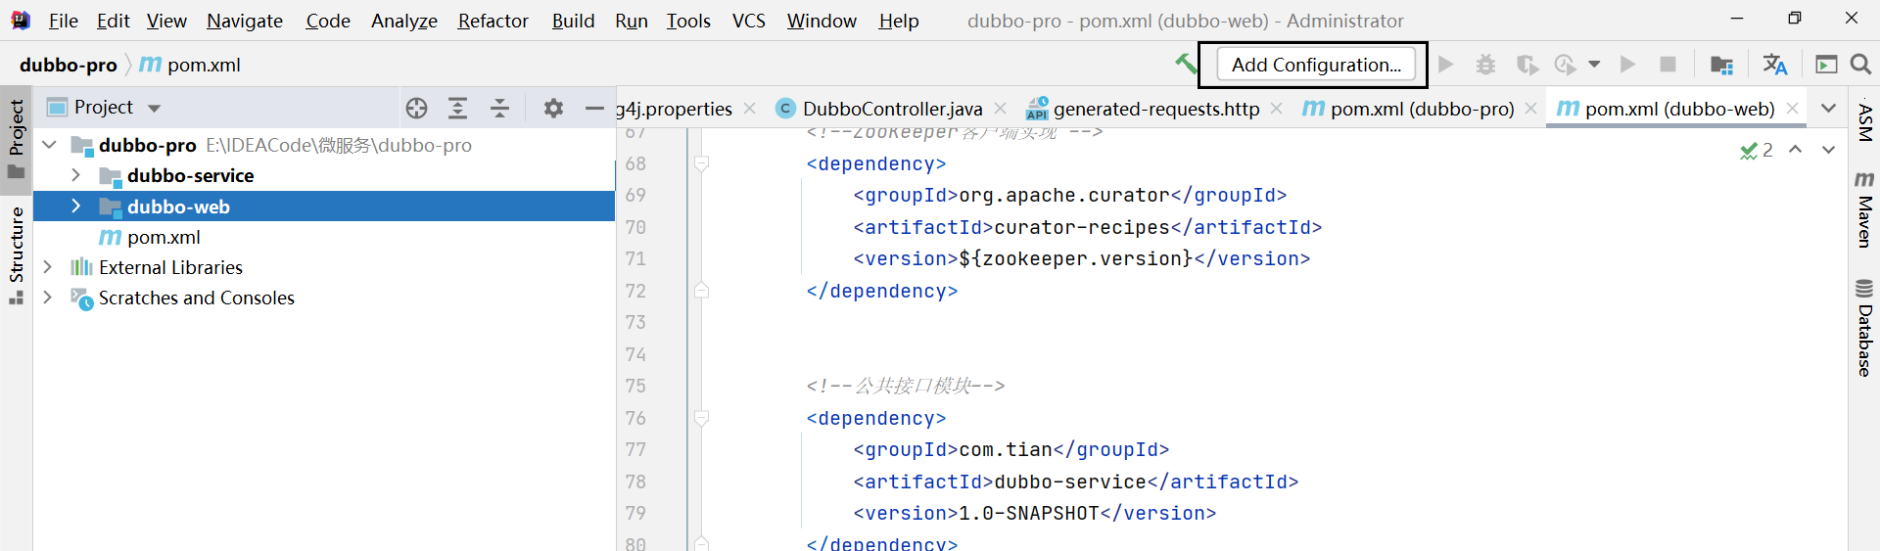Screen dimensions: 1880x551
Task: Close the pom.xml (dubbo-web) tab
Action: pyautogui.click(x=1792, y=109)
